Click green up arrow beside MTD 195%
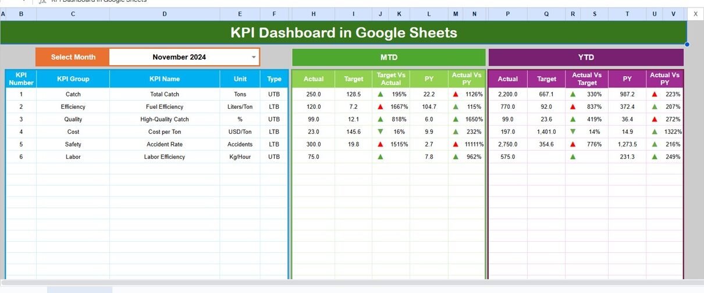The height and width of the screenshot is (293, 704). (381, 94)
